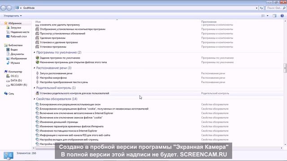Viewport: 287px width, 161px height.
Task: Select Библиотеки in navigation pane
Action: pyautogui.click(x=15, y=45)
